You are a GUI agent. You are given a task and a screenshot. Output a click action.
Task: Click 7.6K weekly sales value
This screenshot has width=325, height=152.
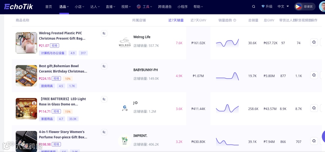[179, 43]
